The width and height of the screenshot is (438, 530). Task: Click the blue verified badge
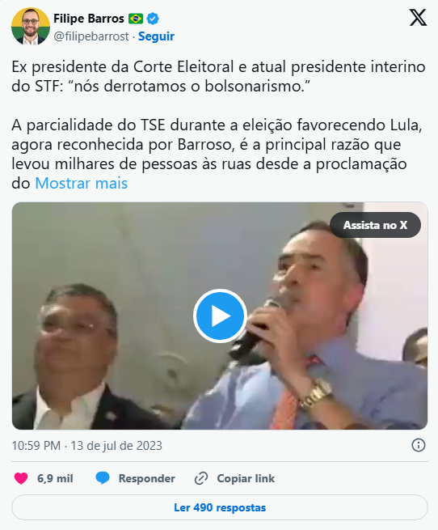pos(153,19)
